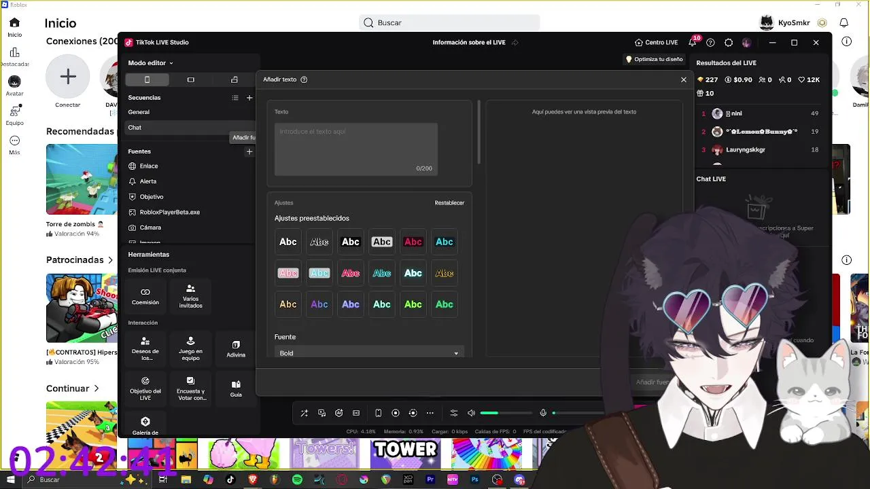Choose the red Abc preset on black

[413, 242]
